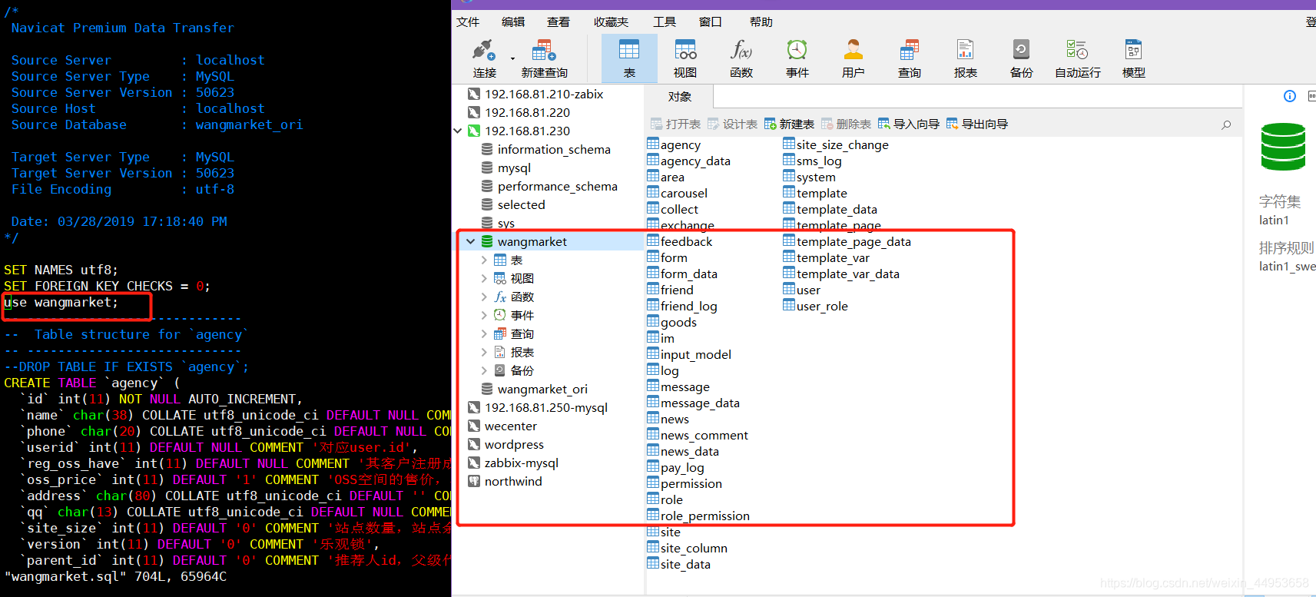Viewport: 1316px width, 597px height.
Task: Click the search magnifier icon in object toolbar
Action: click(x=1226, y=124)
